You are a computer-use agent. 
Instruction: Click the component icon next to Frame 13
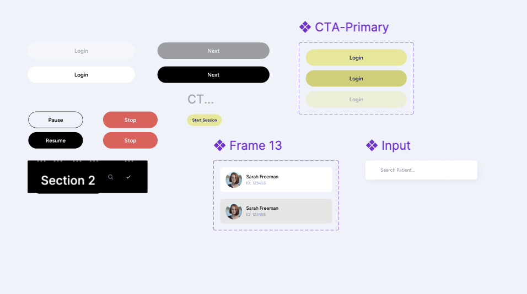point(219,145)
